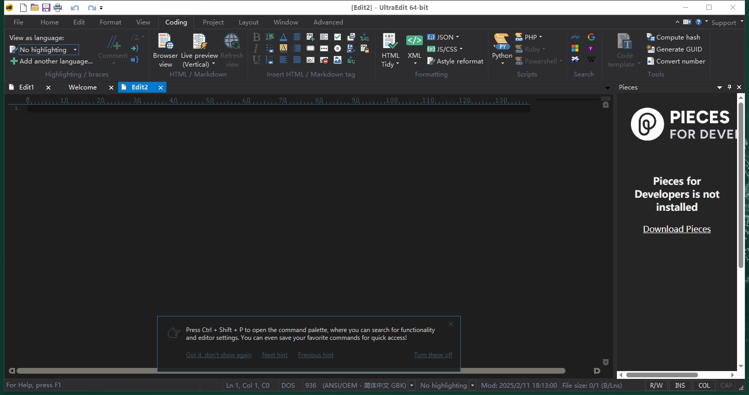Run HTML Tidy
749x395 pixels.
coord(390,50)
